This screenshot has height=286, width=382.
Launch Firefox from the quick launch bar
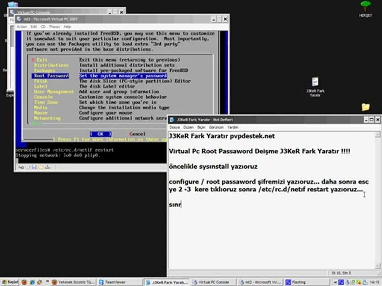pos(24,282)
